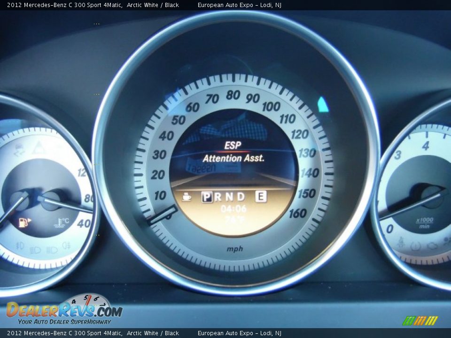Click the tire pressure warning icon
The image size is (451, 338).
click(415, 245)
